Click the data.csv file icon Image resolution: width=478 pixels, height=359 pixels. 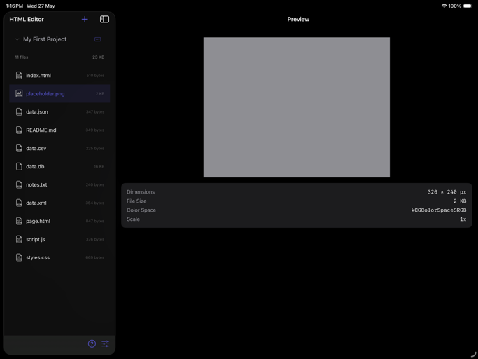(x=19, y=148)
